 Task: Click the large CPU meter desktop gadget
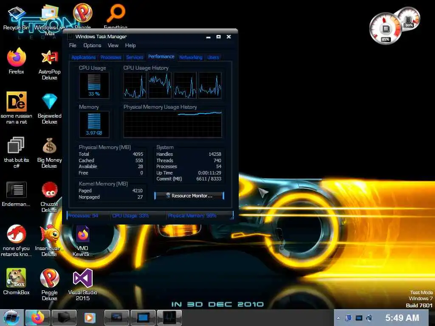[x=386, y=29]
